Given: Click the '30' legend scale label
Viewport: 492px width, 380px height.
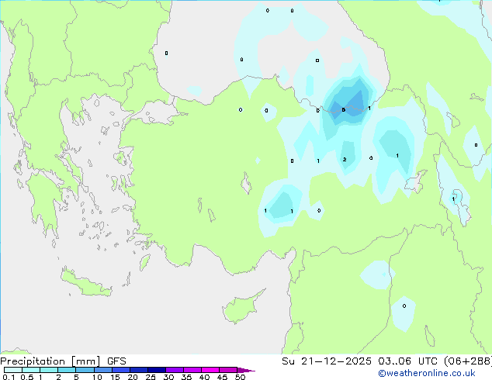Looking at the screenshot, I should [x=168, y=377].
